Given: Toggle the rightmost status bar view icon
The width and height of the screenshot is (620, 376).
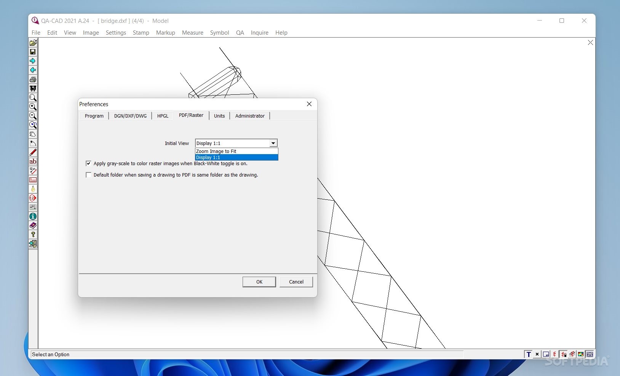Looking at the screenshot, I should 590,354.
